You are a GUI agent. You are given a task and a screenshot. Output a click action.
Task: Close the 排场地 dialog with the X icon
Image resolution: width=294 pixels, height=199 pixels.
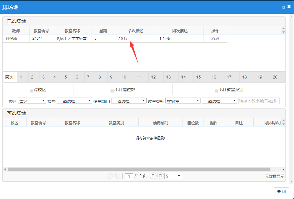[x=289, y=6]
